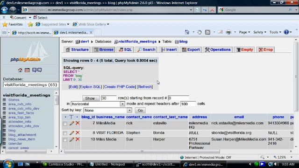Open the Search tab
The width and height of the screenshot is (299, 168).
click(x=146, y=49)
